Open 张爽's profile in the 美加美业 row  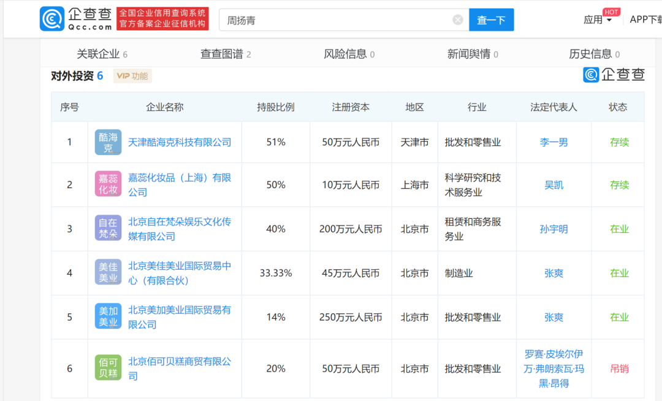(554, 317)
